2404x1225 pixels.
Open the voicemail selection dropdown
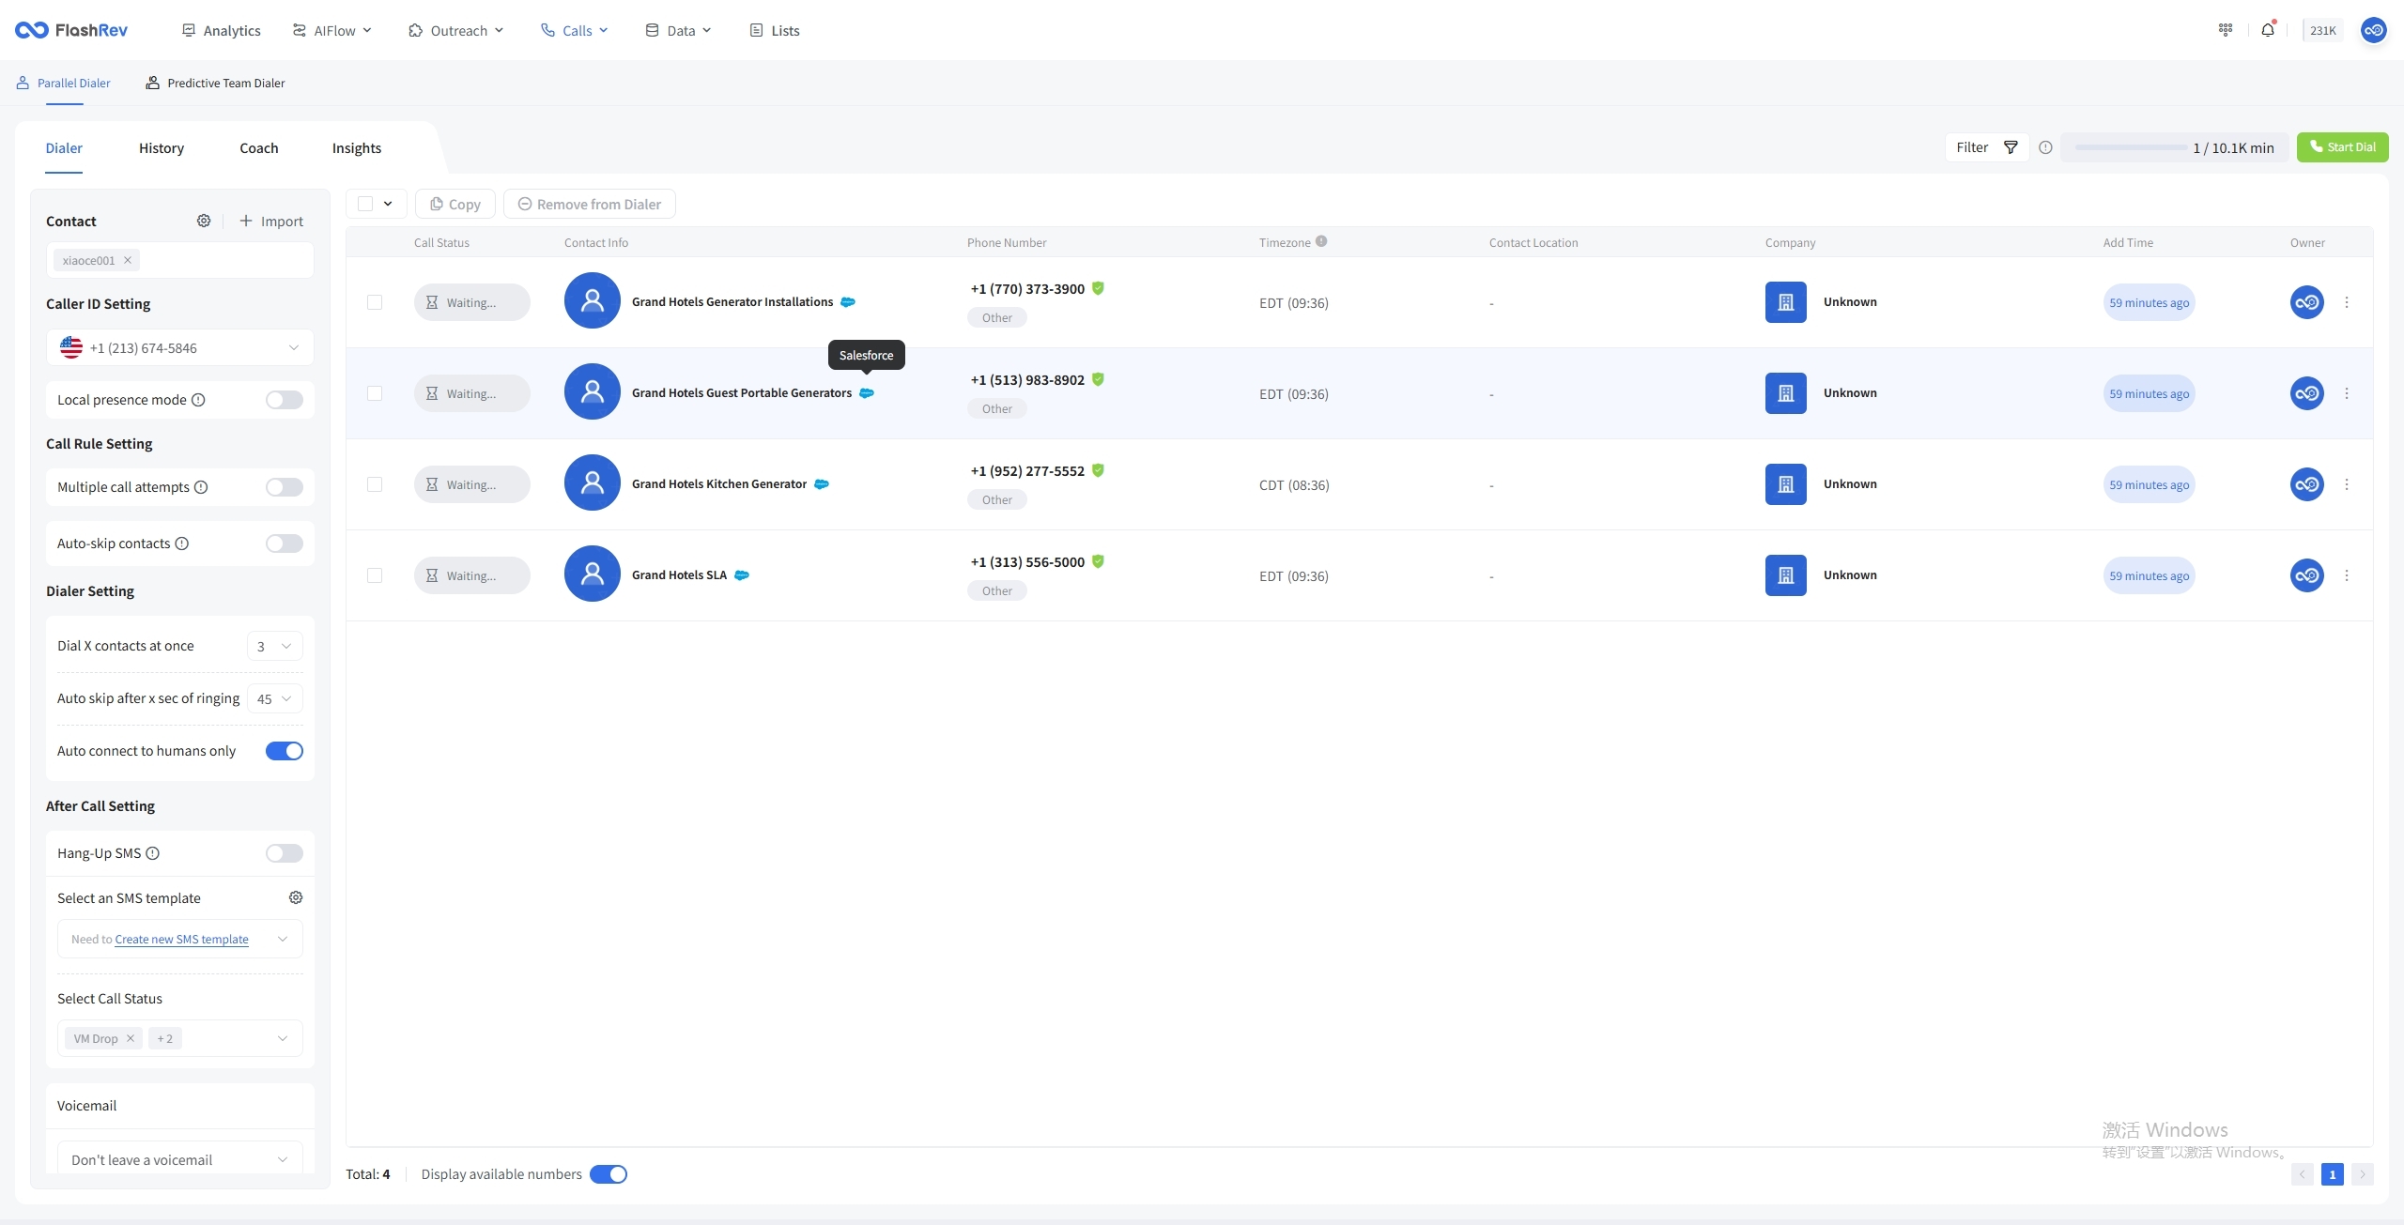click(180, 1159)
